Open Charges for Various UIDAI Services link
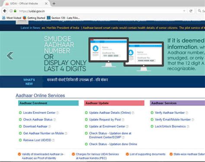The height and width of the screenshot is (162, 205). (x=97, y=156)
